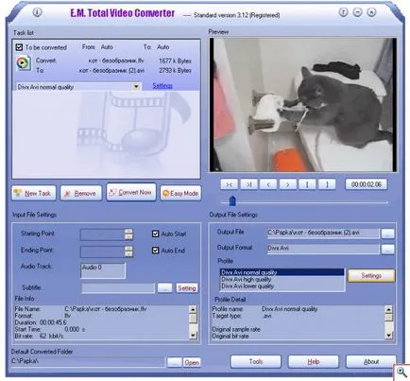Open the Settings link in task list
This screenshot has height=381, width=410.
(162, 86)
